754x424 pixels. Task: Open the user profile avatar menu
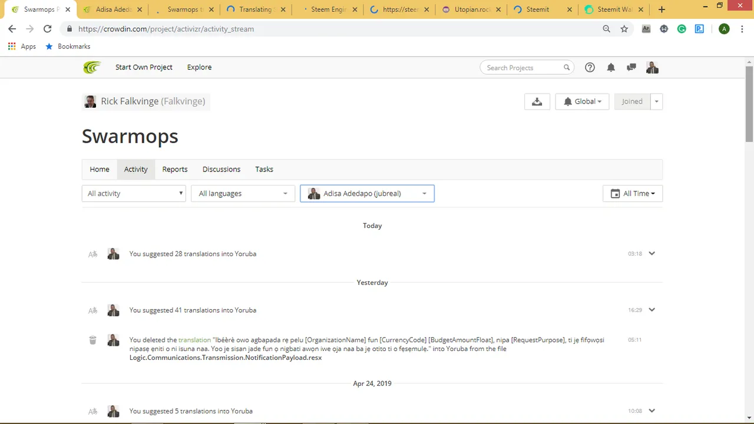(x=652, y=68)
